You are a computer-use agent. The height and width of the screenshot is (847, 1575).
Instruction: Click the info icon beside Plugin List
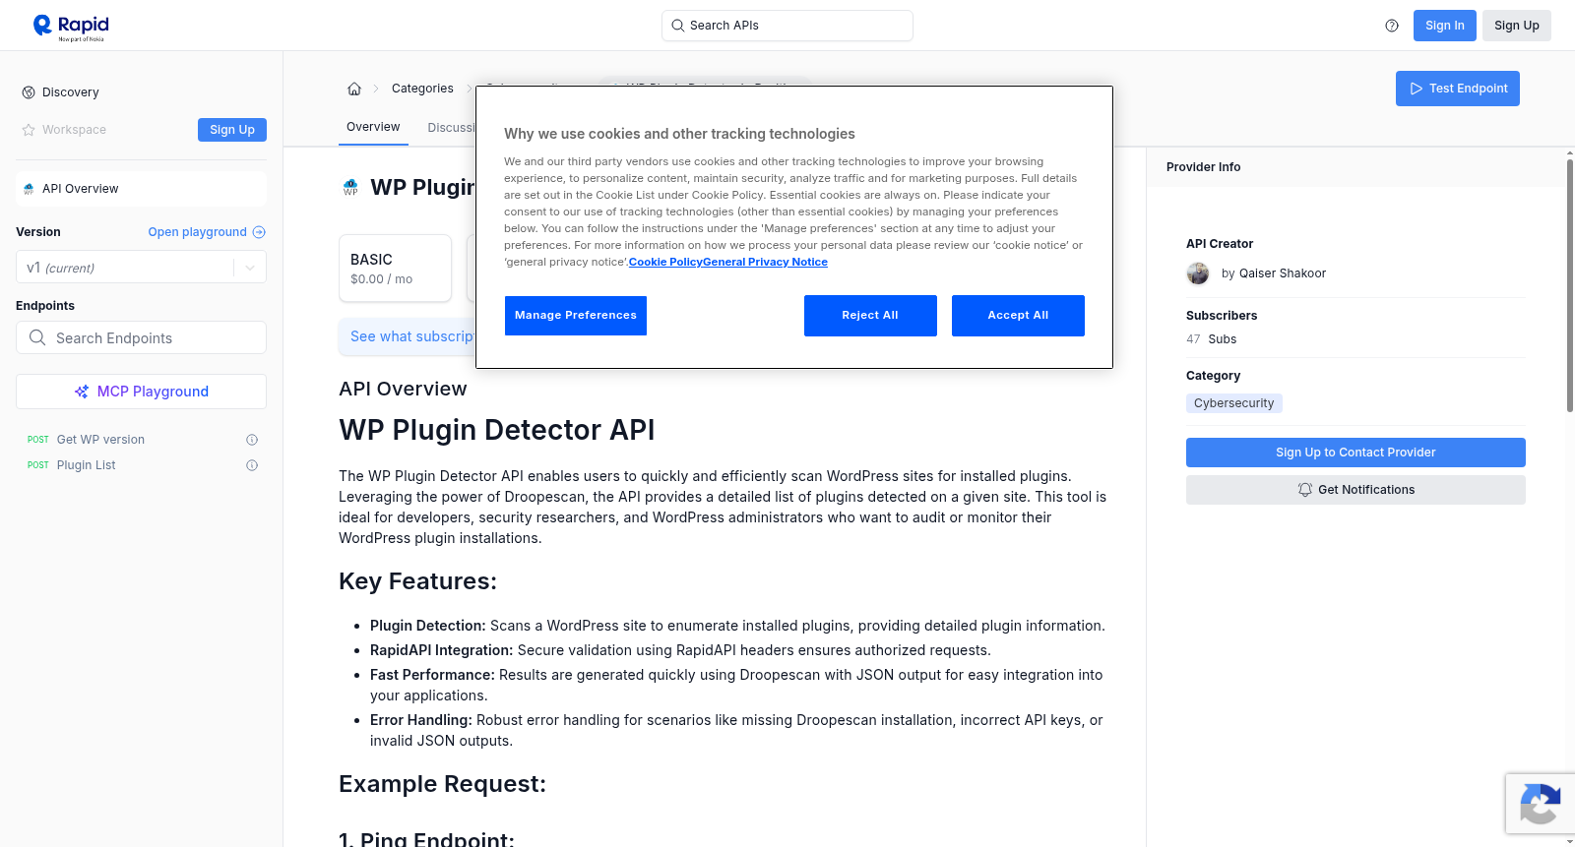coord(252,465)
